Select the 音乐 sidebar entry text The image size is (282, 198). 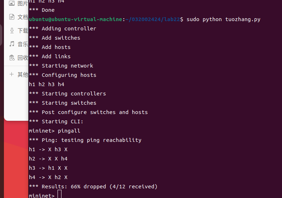[x=23, y=44]
